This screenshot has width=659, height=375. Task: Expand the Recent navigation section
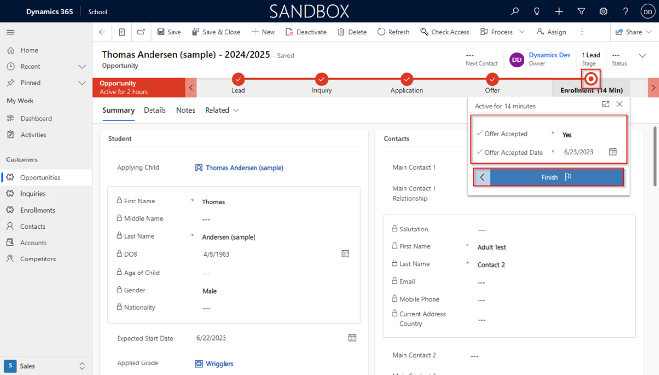click(82, 67)
